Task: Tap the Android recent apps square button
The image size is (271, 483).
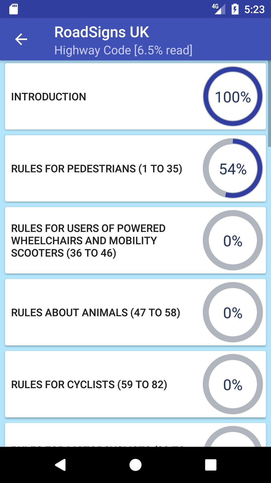Action: pos(211,465)
